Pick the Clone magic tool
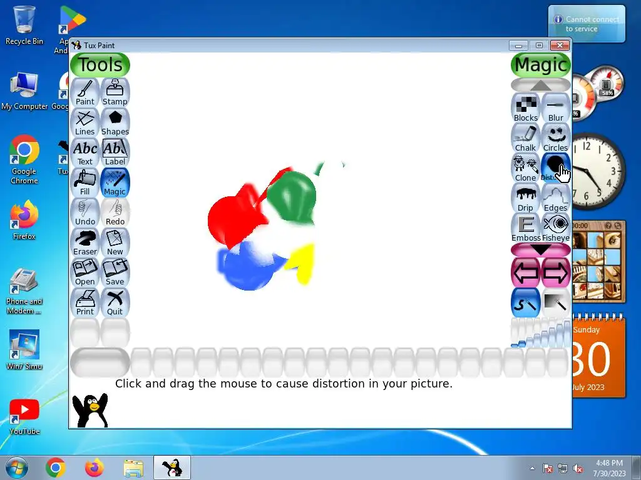Image resolution: width=641 pixels, height=480 pixels. [x=526, y=167]
